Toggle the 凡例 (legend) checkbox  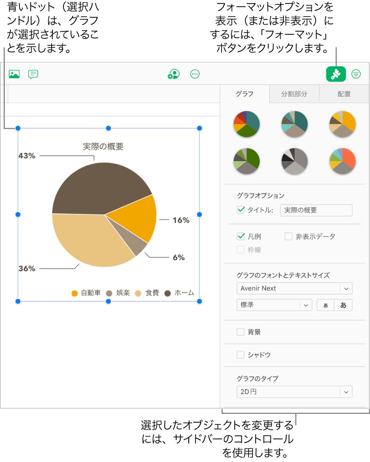point(241,236)
